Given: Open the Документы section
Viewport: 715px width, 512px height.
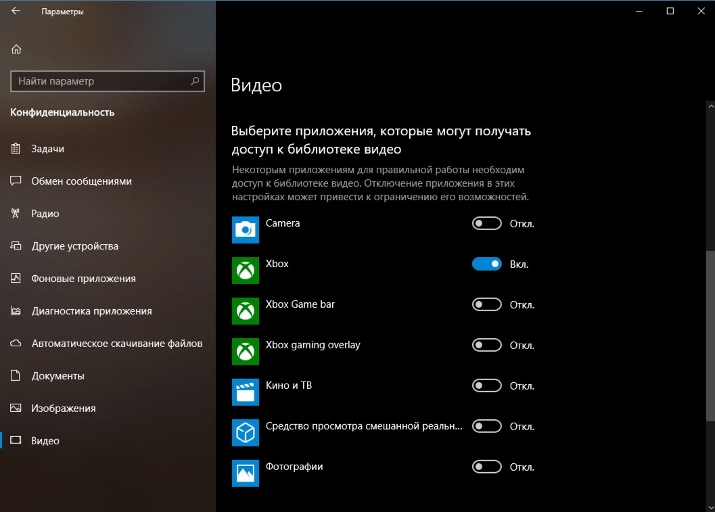Looking at the screenshot, I should pyautogui.click(x=108, y=375).
